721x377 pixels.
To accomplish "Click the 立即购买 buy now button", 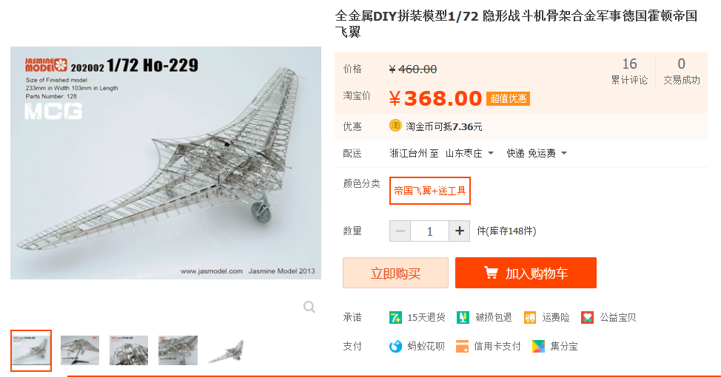I will click(x=395, y=273).
